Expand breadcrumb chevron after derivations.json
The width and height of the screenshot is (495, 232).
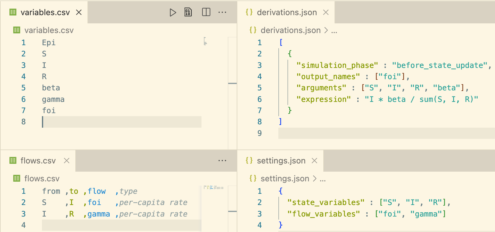click(326, 30)
